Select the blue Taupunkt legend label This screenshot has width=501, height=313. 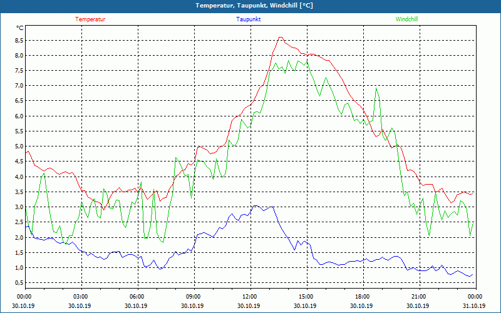pyautogui.click(x=249, y=19)
